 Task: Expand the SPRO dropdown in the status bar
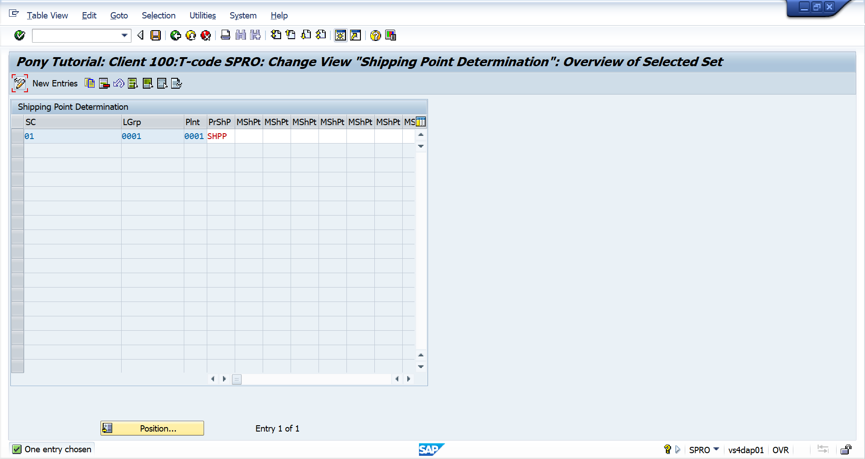717,450
